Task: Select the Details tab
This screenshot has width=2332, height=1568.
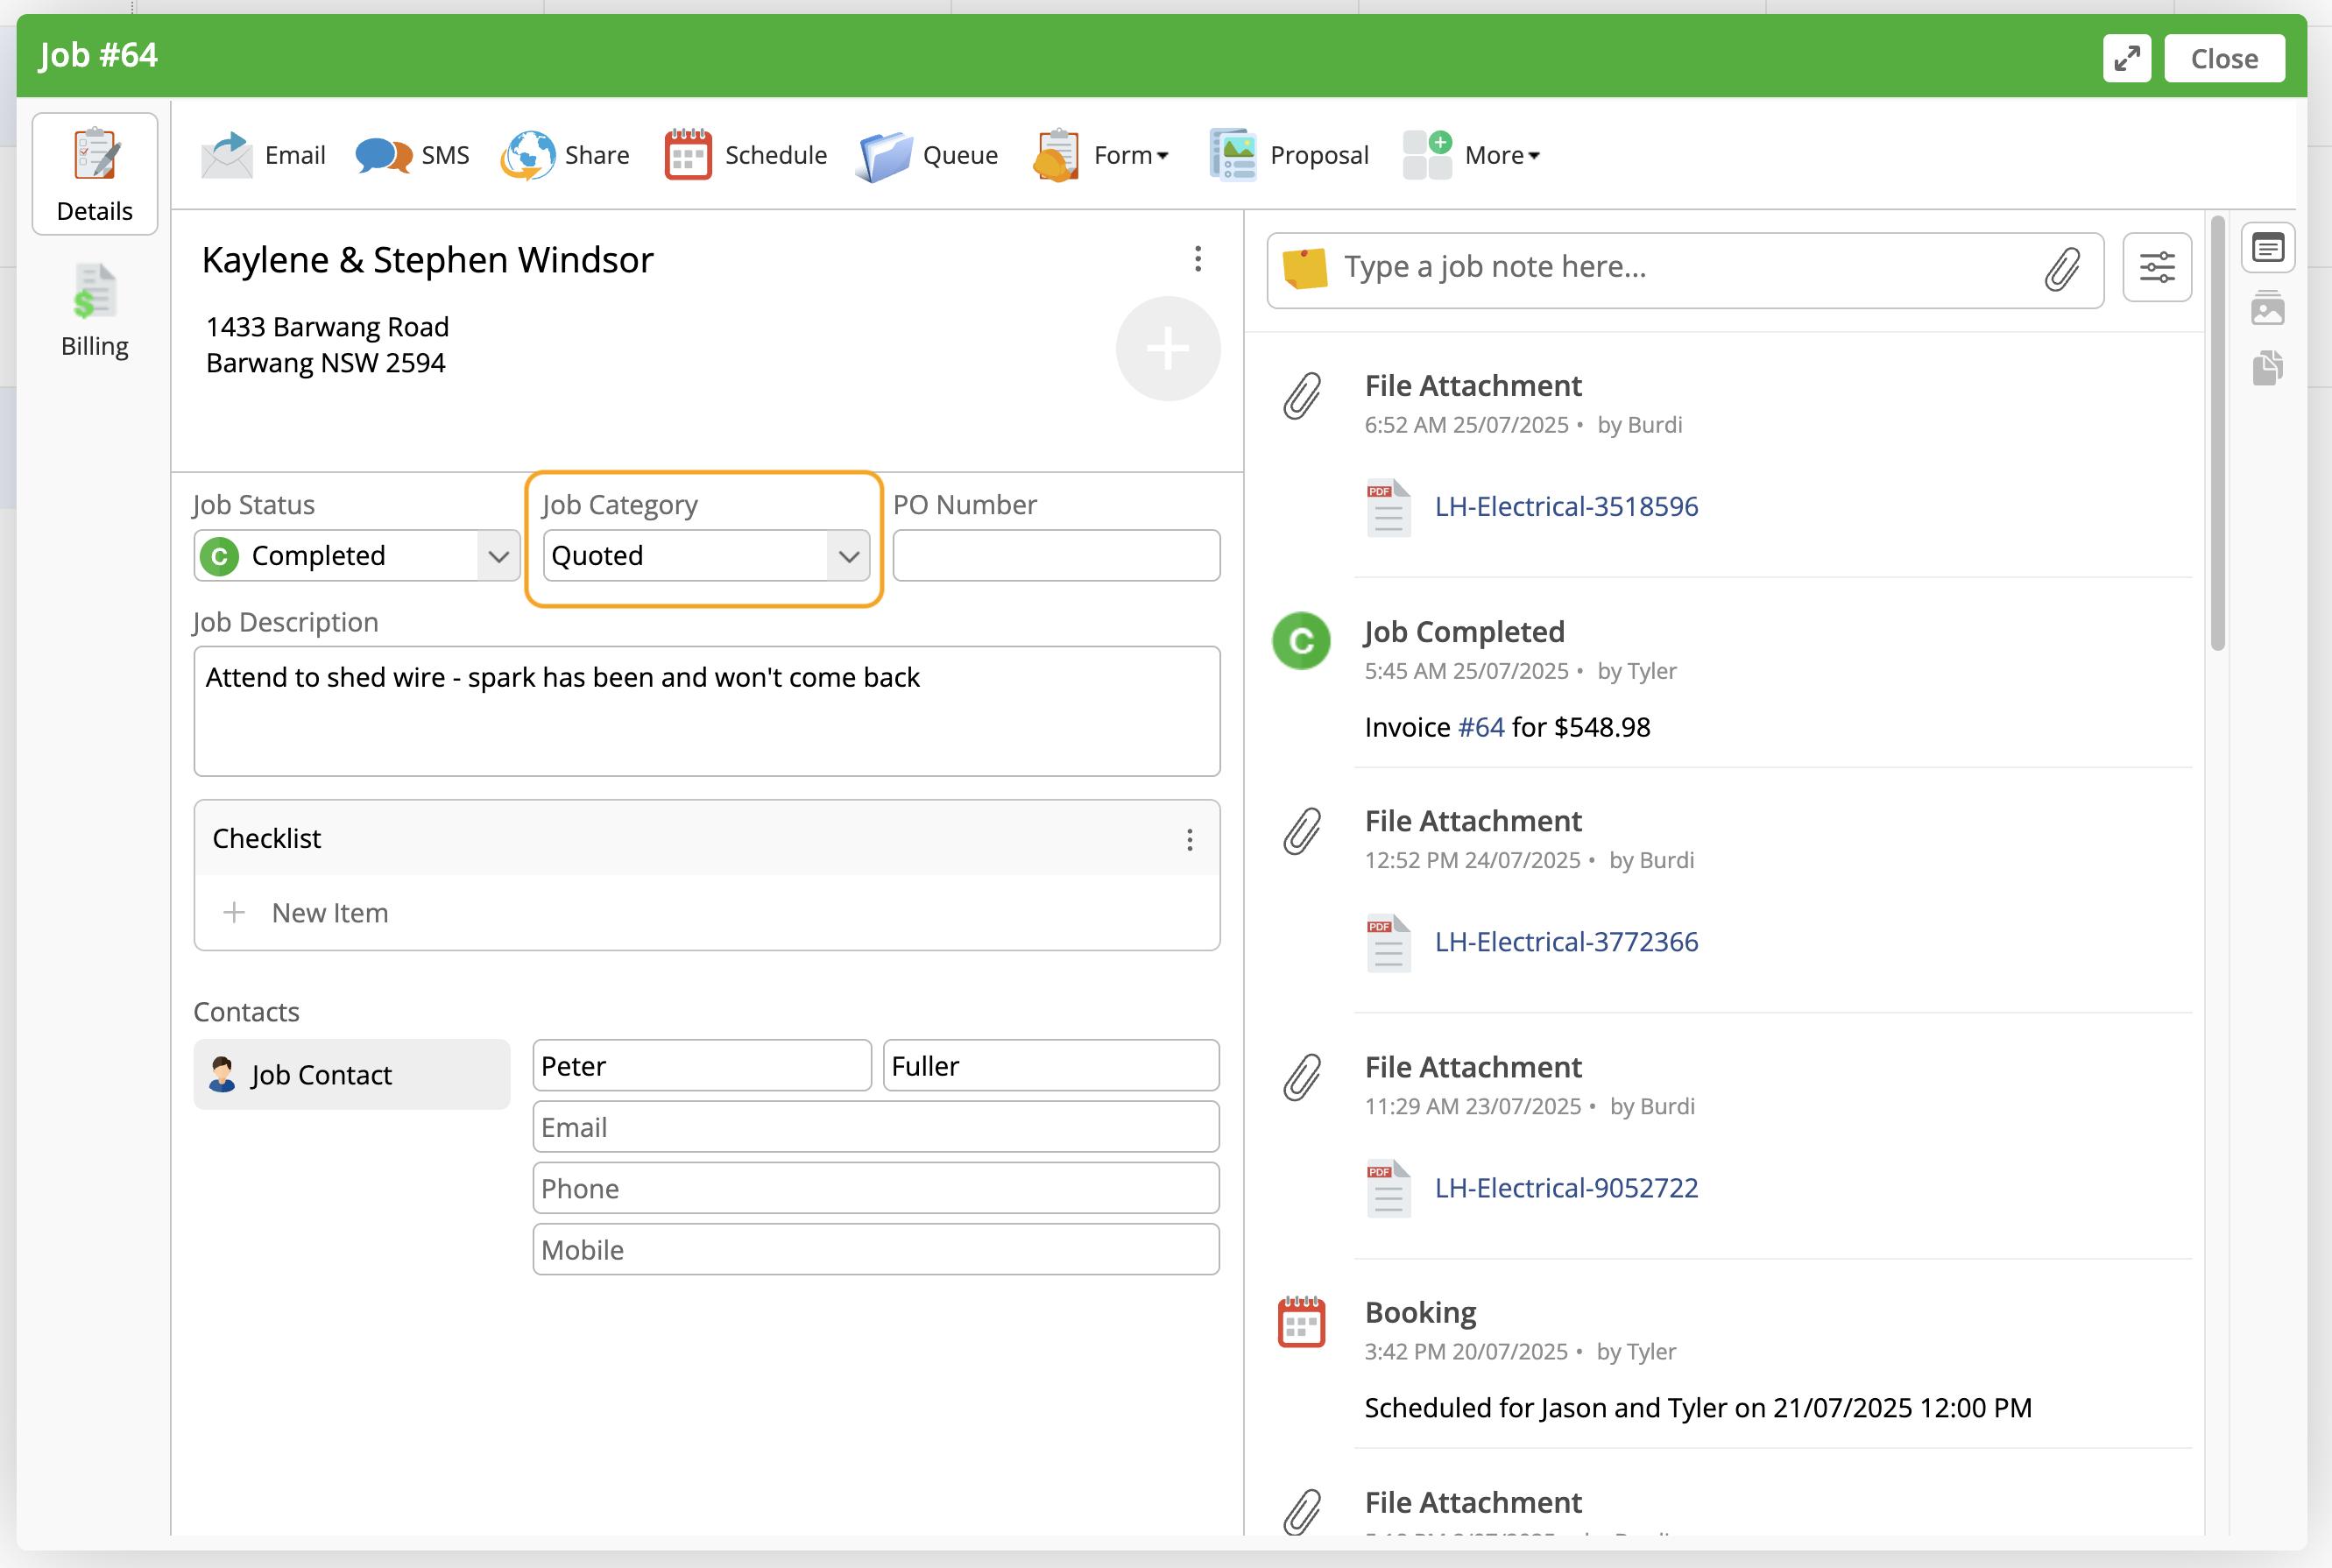Action: pos(94,175)
